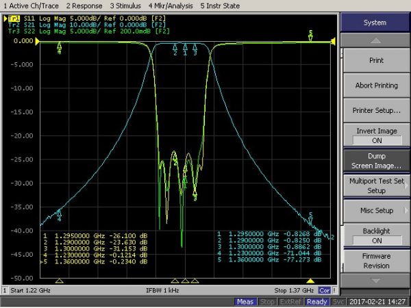Click the Start 1.22 GHz value
This screenshot has width=411, height=308.
(x=30, y=290)
